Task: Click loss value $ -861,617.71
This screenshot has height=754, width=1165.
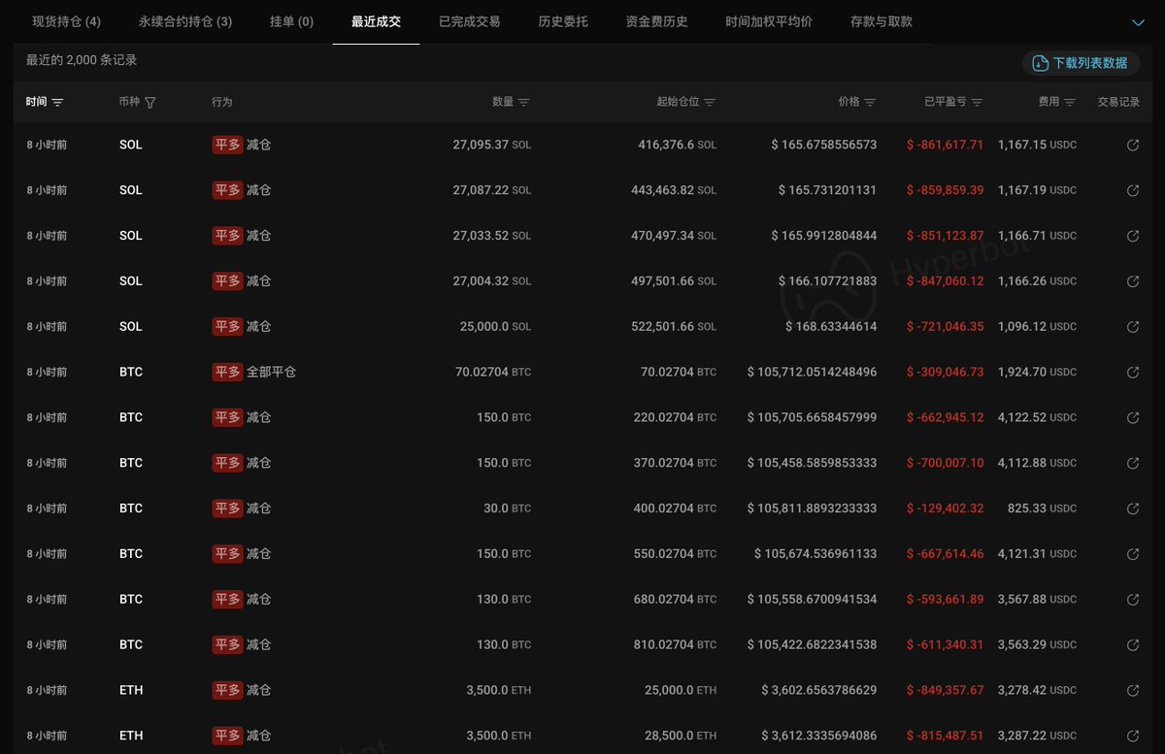Action: click(945, 145)
